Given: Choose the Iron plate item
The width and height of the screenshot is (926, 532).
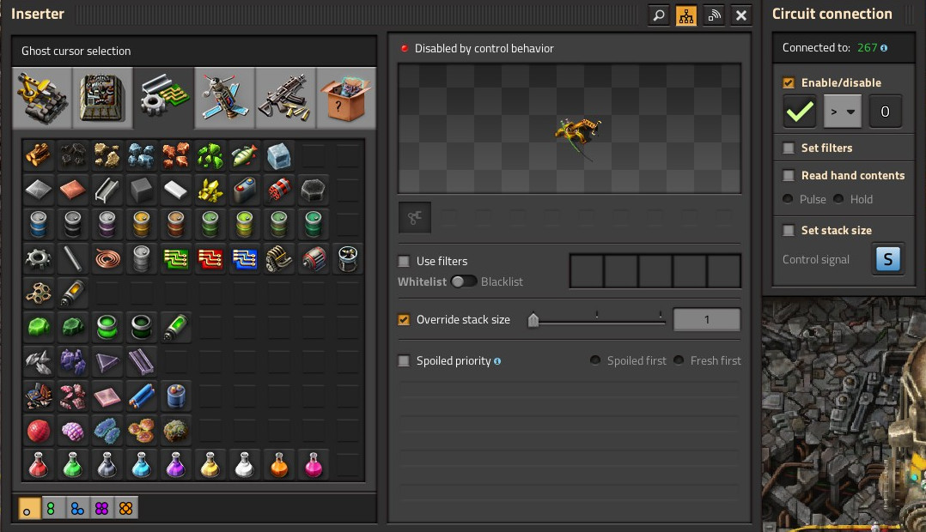Looking at the screenshot, I should 39,190.
